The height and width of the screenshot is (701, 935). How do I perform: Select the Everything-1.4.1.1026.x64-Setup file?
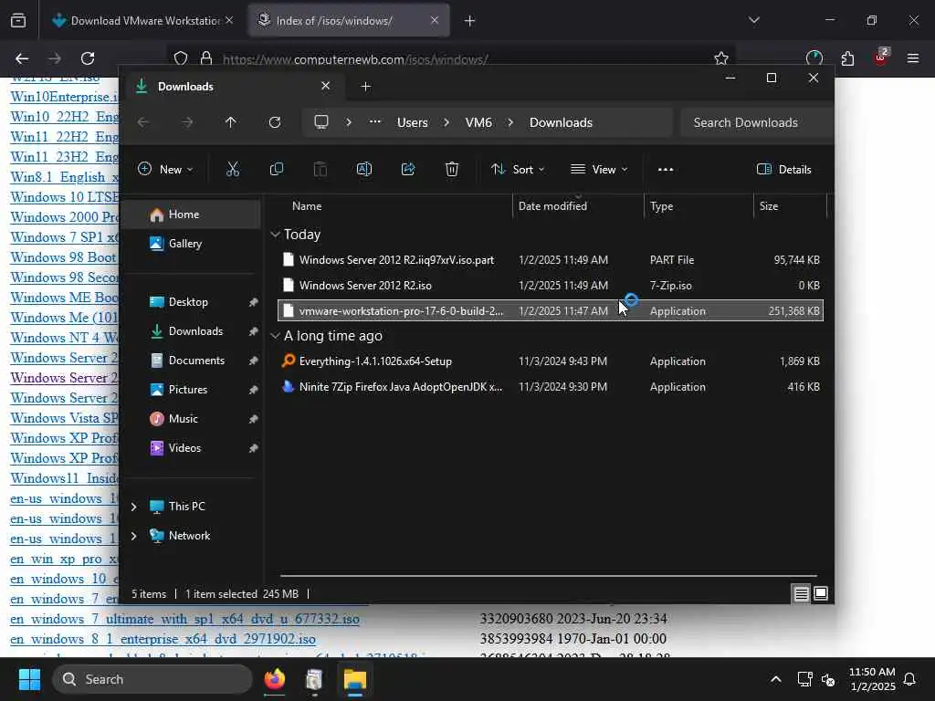(x=551, y=361)
